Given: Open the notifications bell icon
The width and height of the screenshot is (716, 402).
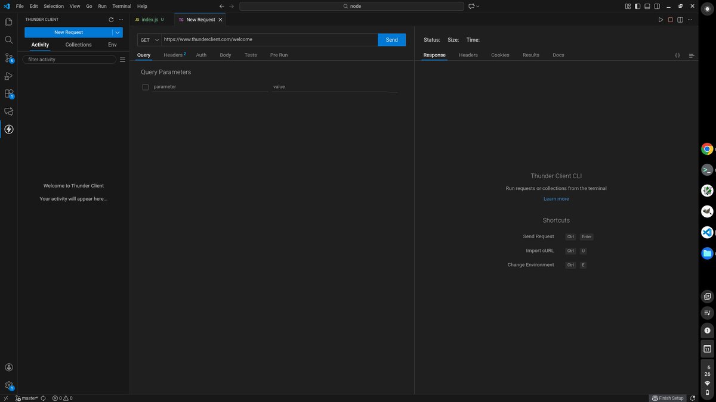Looking at the screenshot, I should coord(693,398).
